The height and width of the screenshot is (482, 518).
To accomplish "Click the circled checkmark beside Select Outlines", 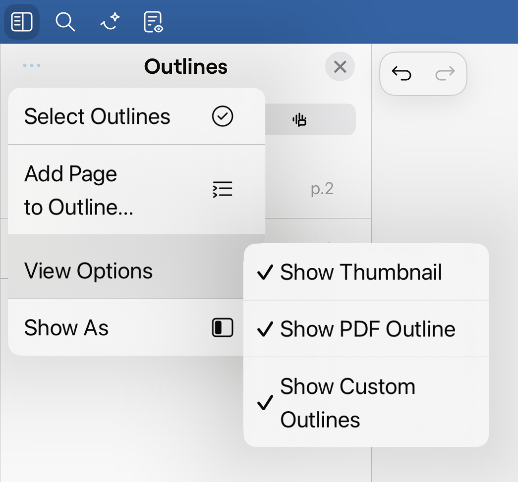I will click(x=222, y=116).
